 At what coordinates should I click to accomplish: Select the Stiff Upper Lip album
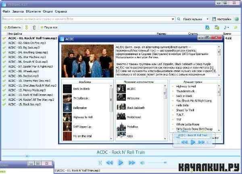[x=82, y=127]
